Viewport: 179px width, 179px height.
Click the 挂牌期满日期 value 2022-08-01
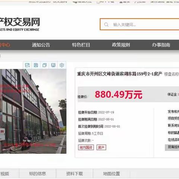point(106,119)
